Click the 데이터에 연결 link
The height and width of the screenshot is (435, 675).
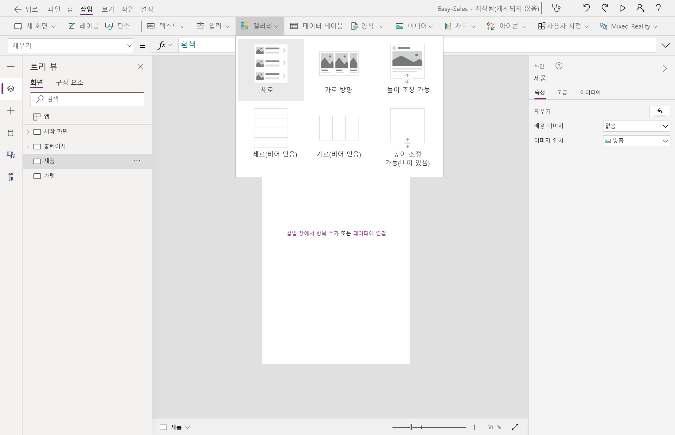pyautogui.click(x=369, y=233)
